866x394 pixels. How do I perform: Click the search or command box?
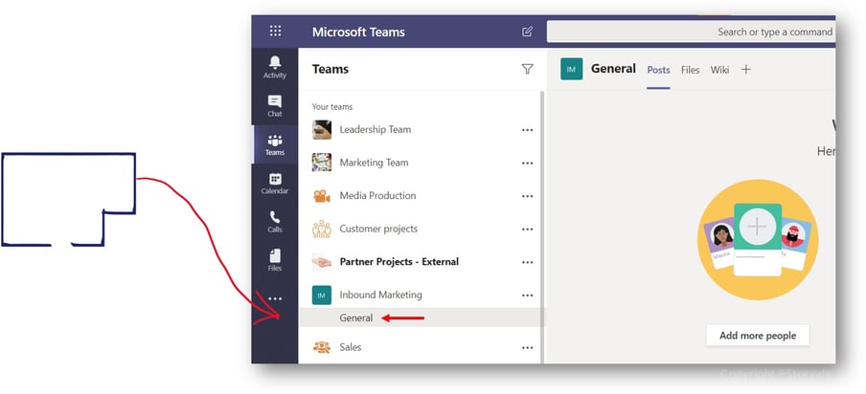point(691,32)
